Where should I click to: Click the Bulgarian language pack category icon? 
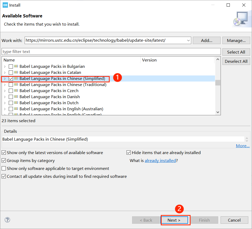click(x=16, y=66)
